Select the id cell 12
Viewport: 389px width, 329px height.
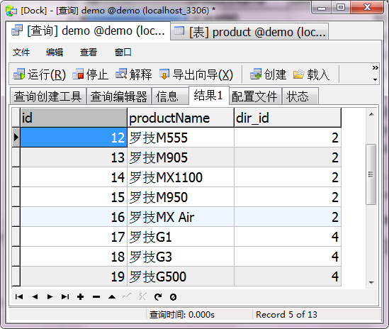click(x=74, y=138)
